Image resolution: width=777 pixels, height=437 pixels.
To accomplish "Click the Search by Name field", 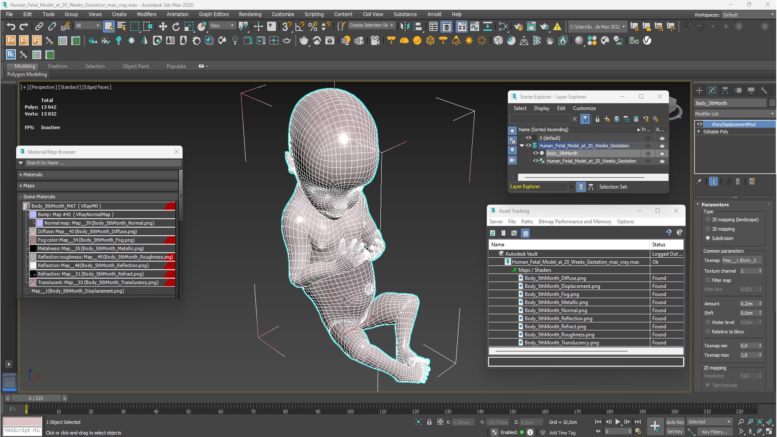I will 103,163.
